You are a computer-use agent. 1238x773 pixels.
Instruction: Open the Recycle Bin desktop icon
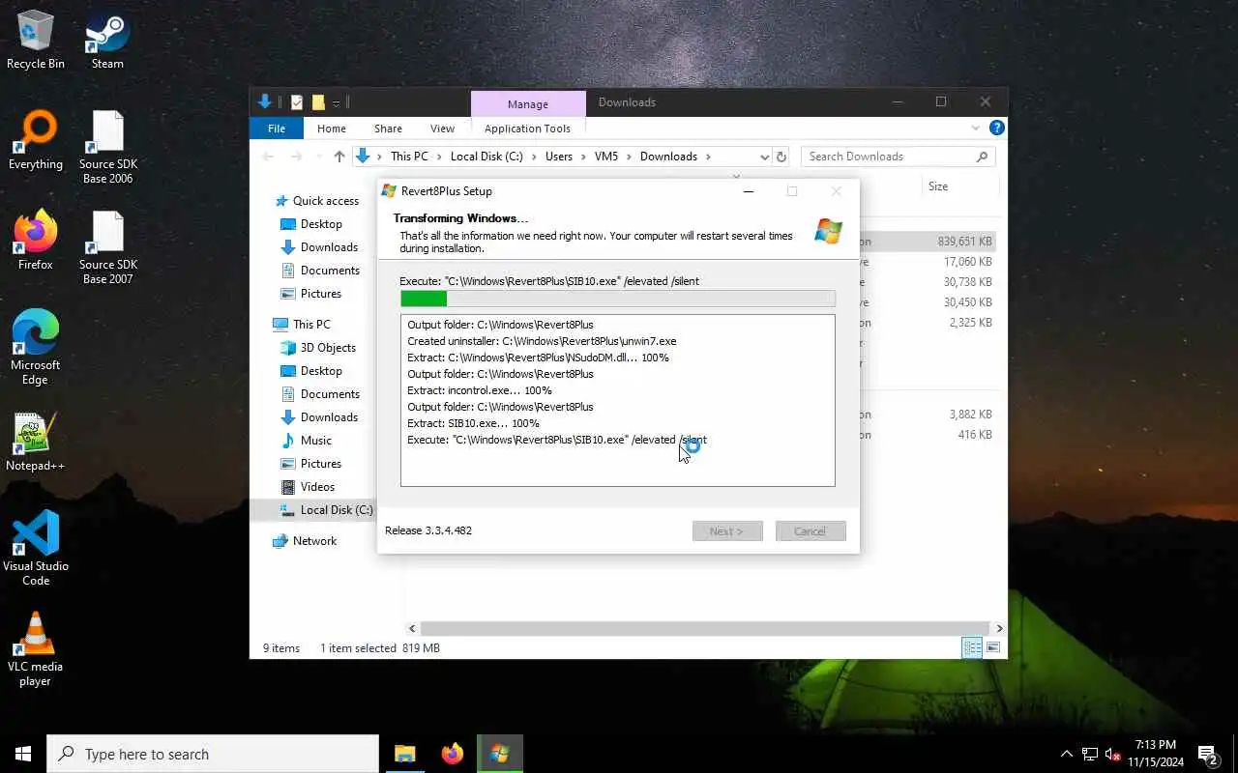35,41
